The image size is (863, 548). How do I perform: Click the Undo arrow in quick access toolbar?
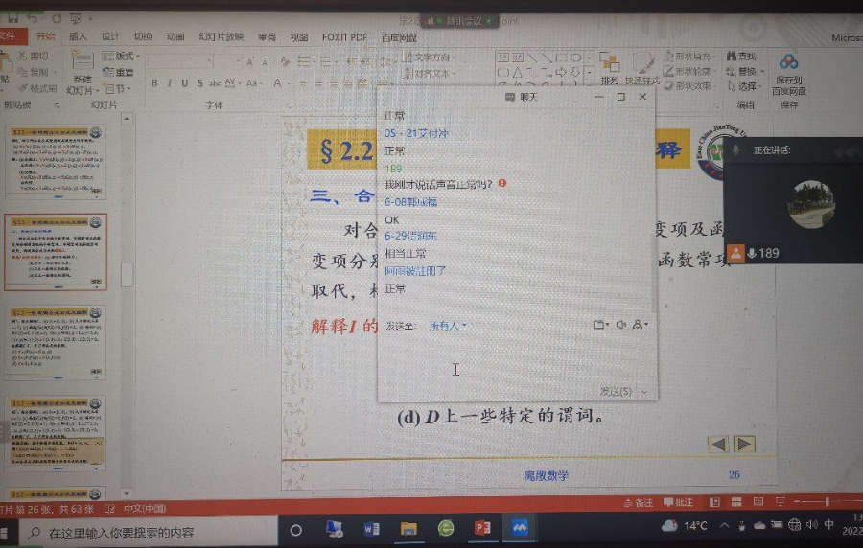(x=33, y=19)
